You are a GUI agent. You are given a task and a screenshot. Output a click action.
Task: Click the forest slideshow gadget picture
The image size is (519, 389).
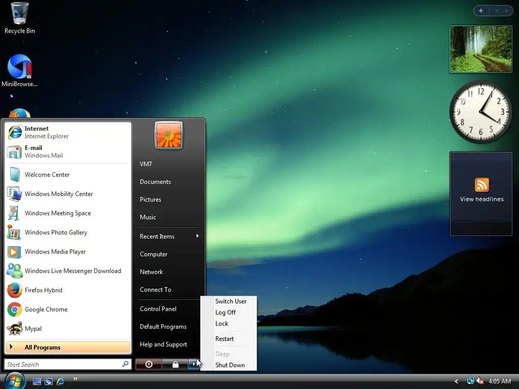(x=481, y=49)
